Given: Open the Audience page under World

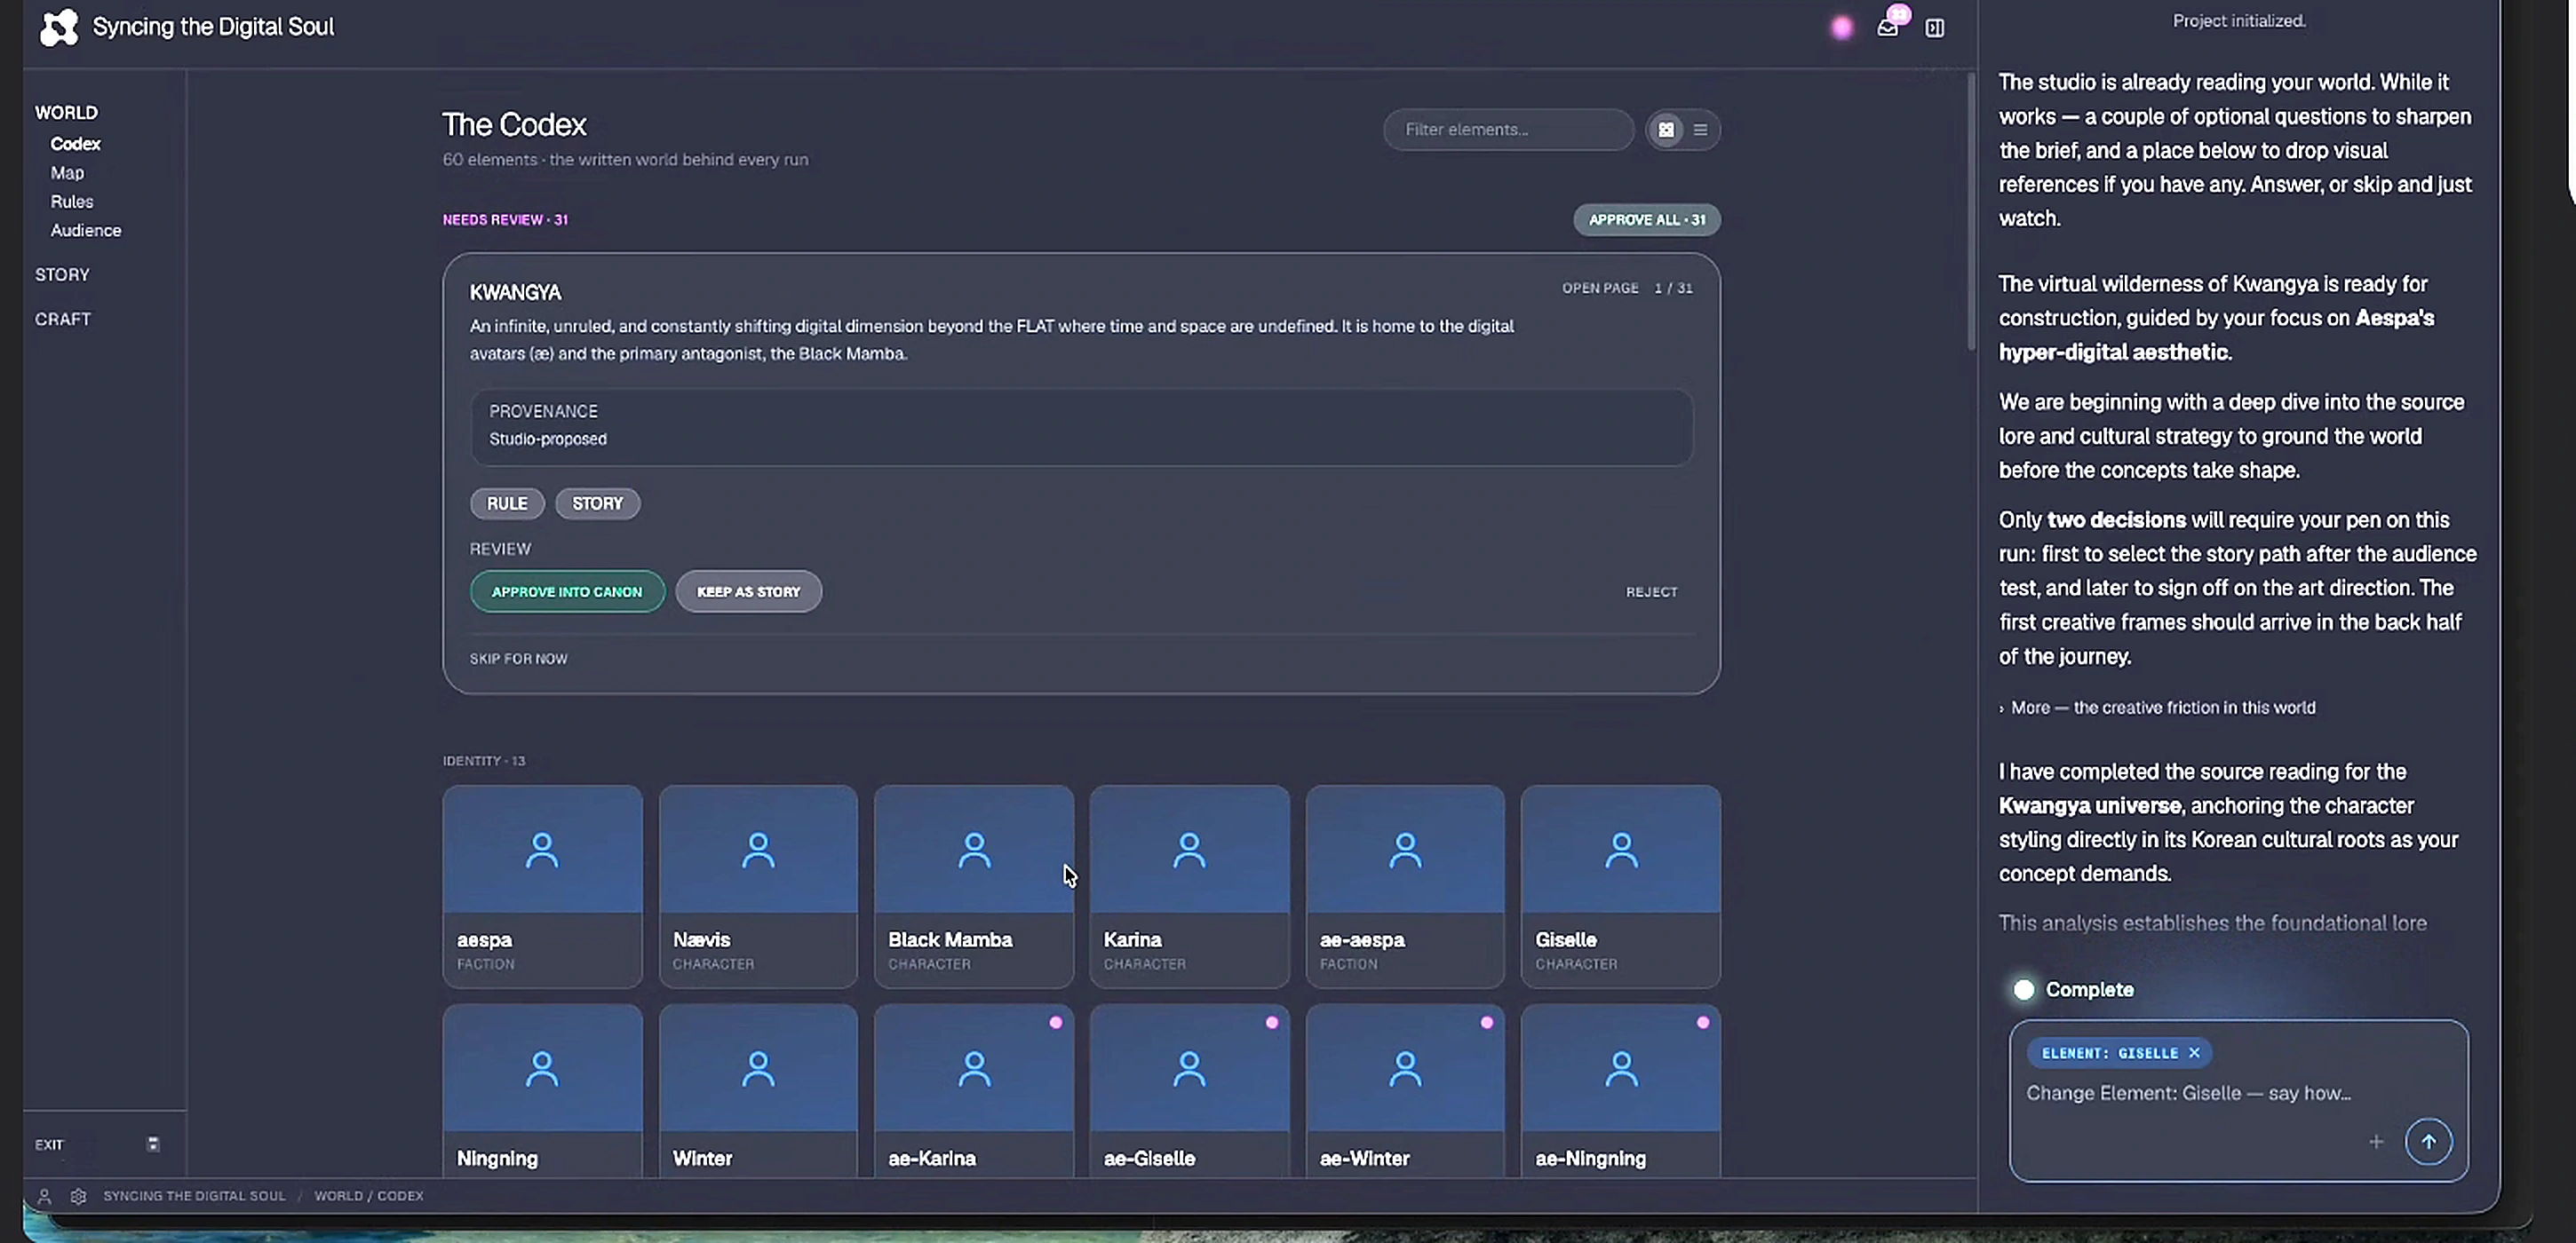Looking at the screenshot, I should click(x=86, y=231).
